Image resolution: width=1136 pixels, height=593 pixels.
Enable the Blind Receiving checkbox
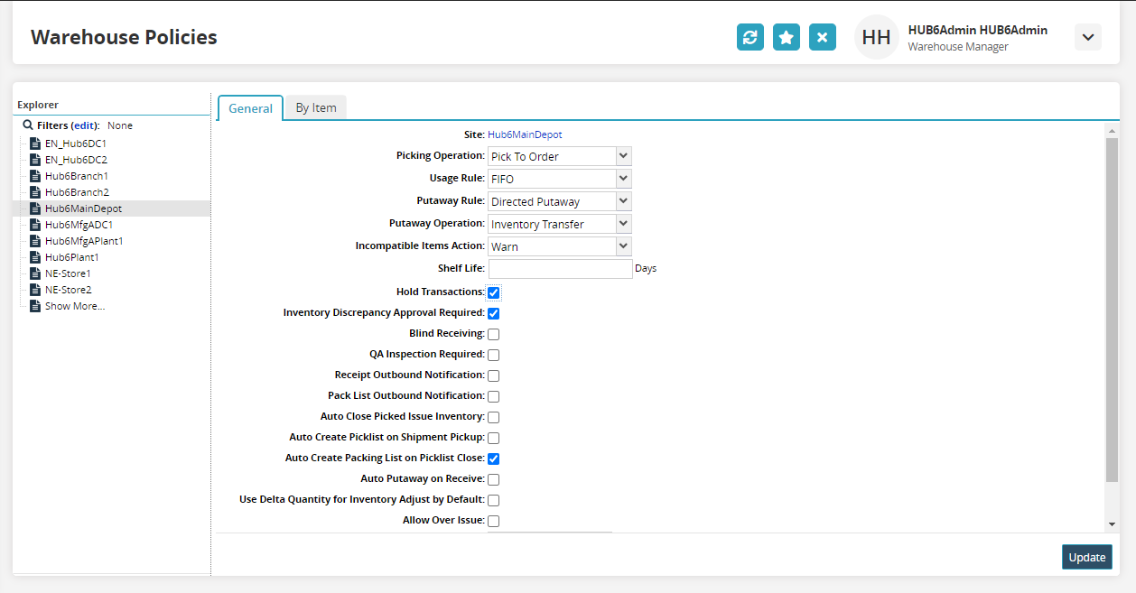[x=494, y=334]
